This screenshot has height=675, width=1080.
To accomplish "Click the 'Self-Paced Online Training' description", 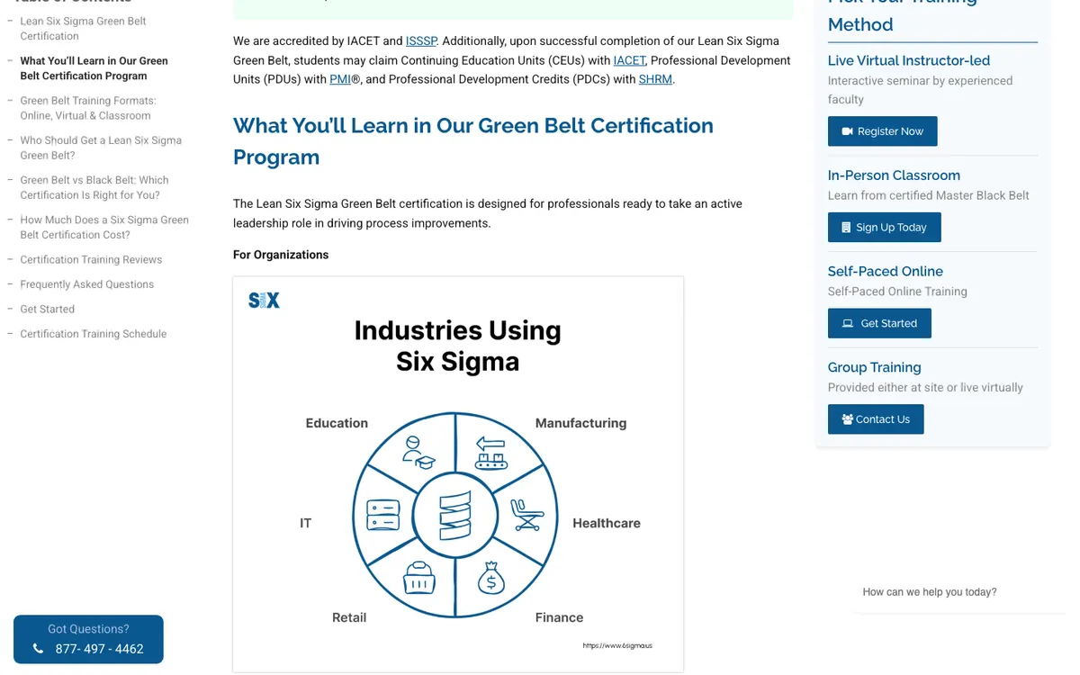I will click(x=897, y=292).
